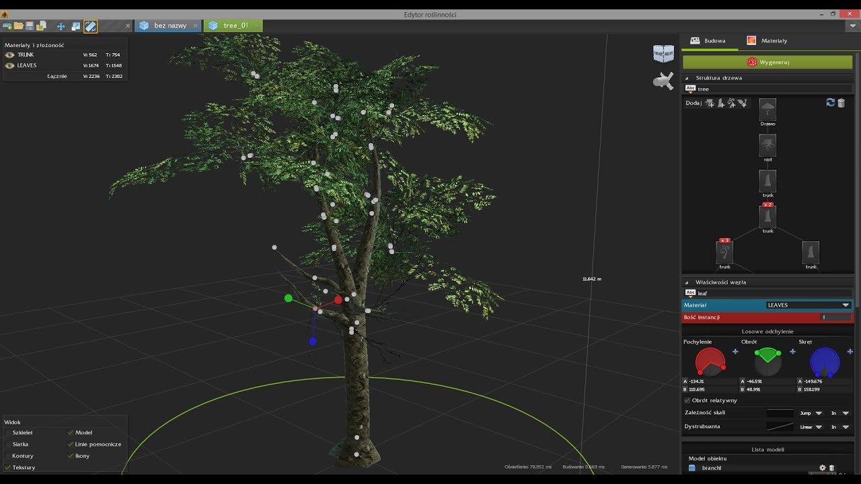Select the scale tool icon

pyautogui.click(x=76, y=26)
